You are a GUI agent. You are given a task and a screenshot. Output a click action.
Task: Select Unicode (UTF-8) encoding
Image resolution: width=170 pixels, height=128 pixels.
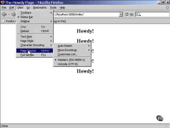point(72,64)
